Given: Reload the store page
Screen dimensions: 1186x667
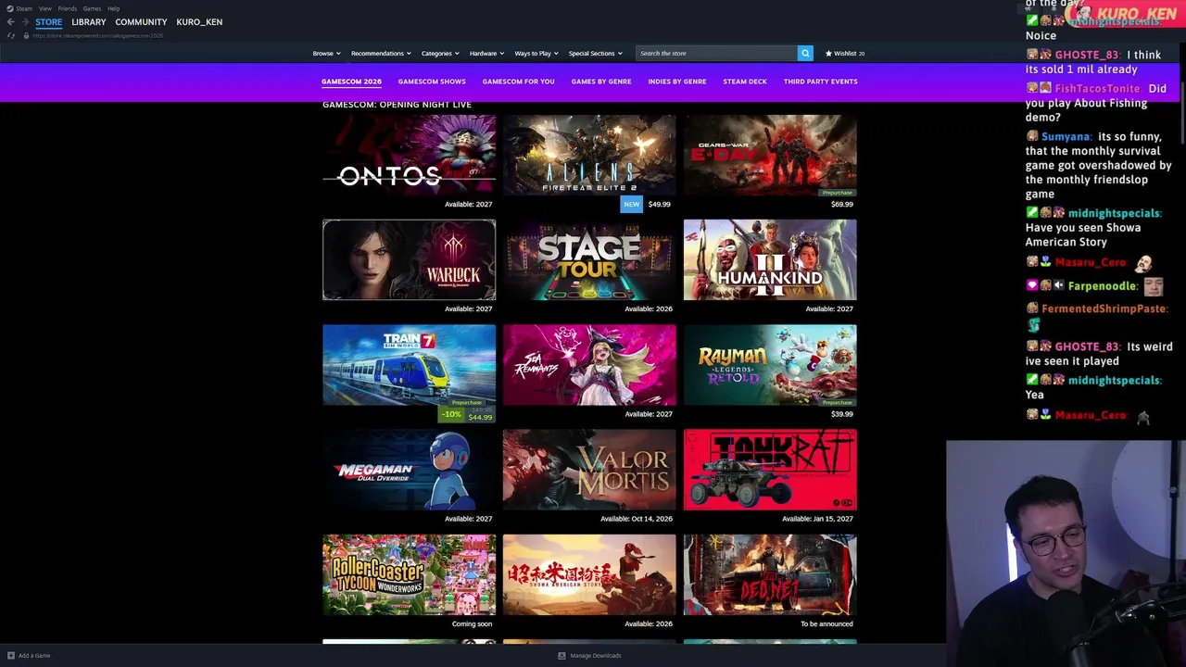Looking at the screenshot, I should 11,35.
